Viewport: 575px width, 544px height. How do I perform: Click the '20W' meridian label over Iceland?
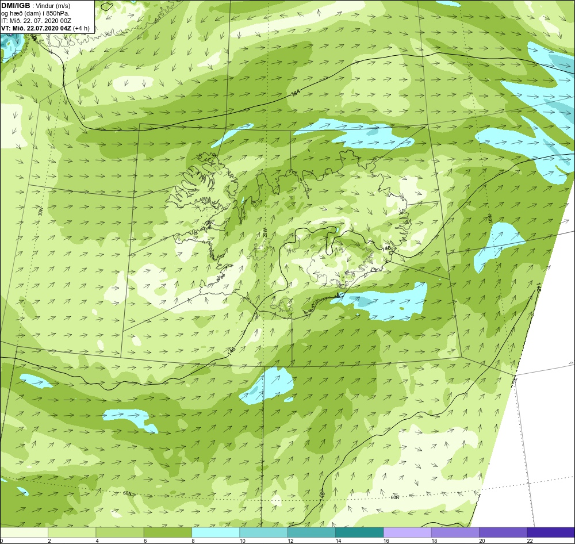pyautogui.click(x=264, y=232)
